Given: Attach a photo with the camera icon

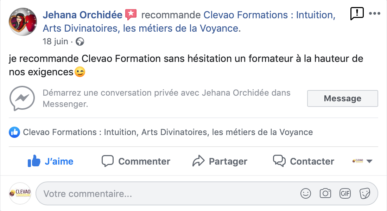Looking at the screenshot, I should [325, 193].
